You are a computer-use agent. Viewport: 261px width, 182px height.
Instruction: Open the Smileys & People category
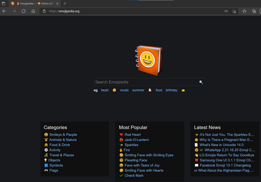(x=63, y=135)
